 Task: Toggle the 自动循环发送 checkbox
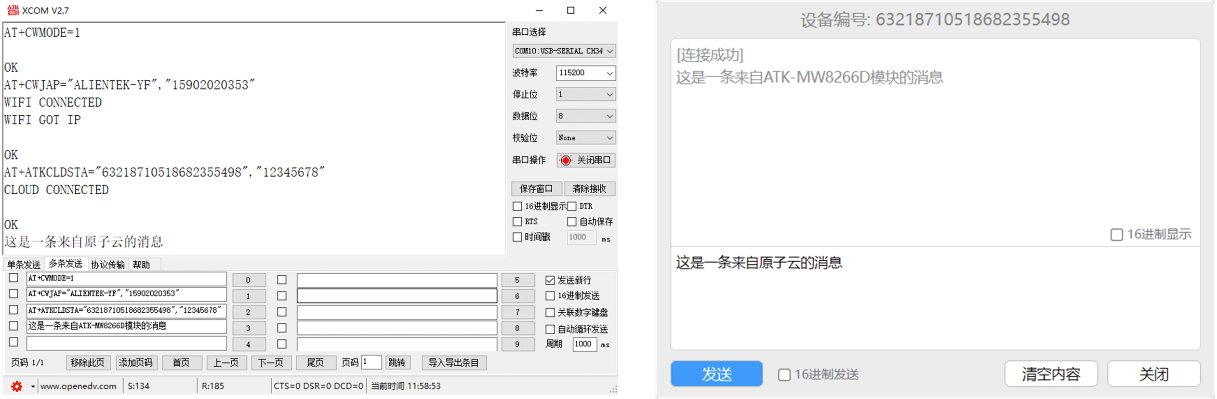[550, 329]
